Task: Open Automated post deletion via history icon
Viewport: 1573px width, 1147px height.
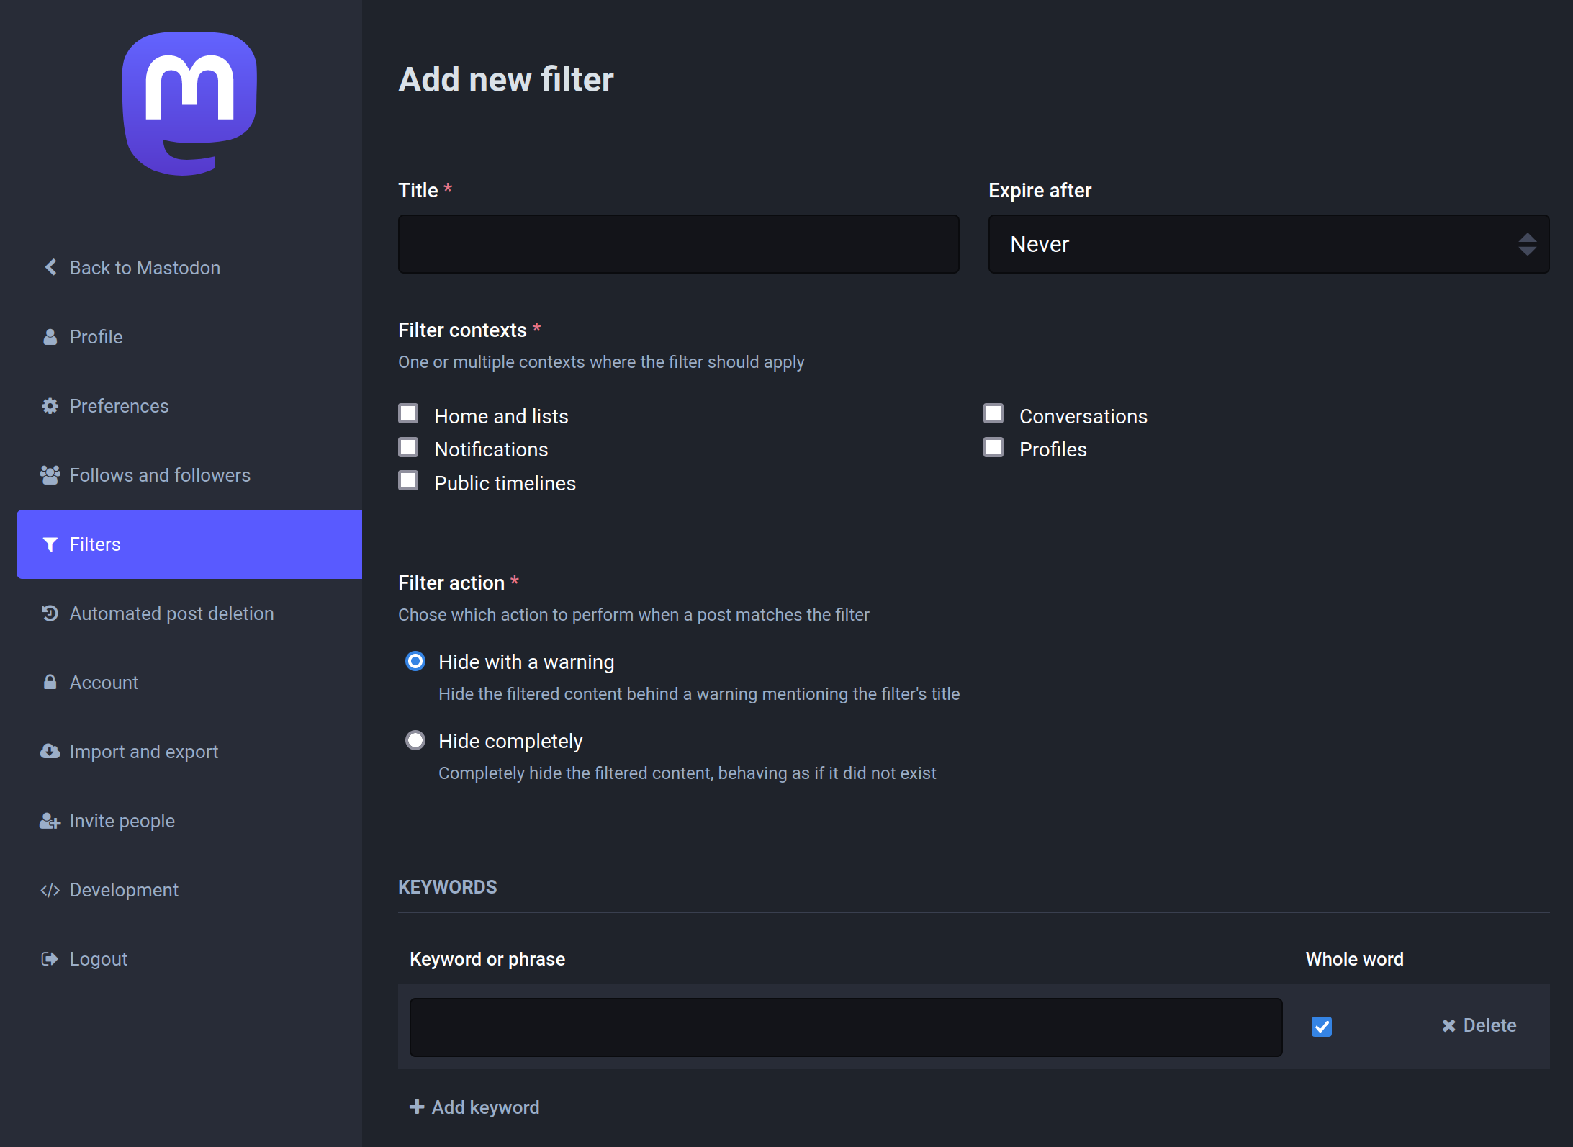Action: pos(50,613)
